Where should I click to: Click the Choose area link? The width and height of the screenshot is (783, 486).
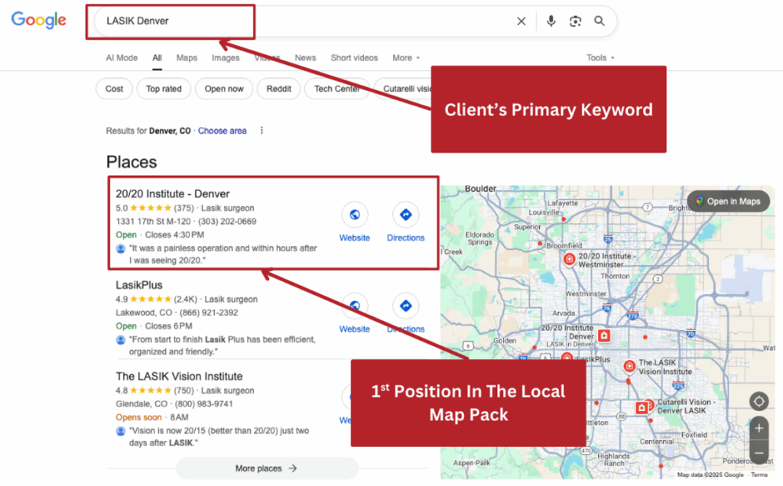coord(223,131)
